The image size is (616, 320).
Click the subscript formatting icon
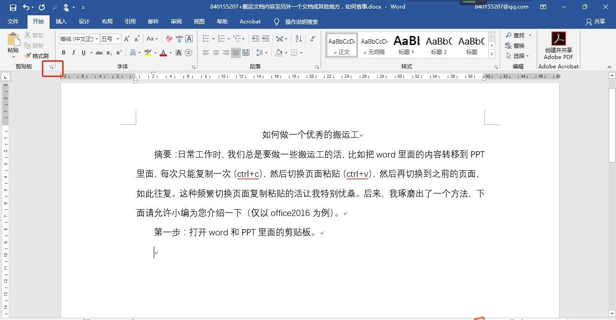point(109,53)
